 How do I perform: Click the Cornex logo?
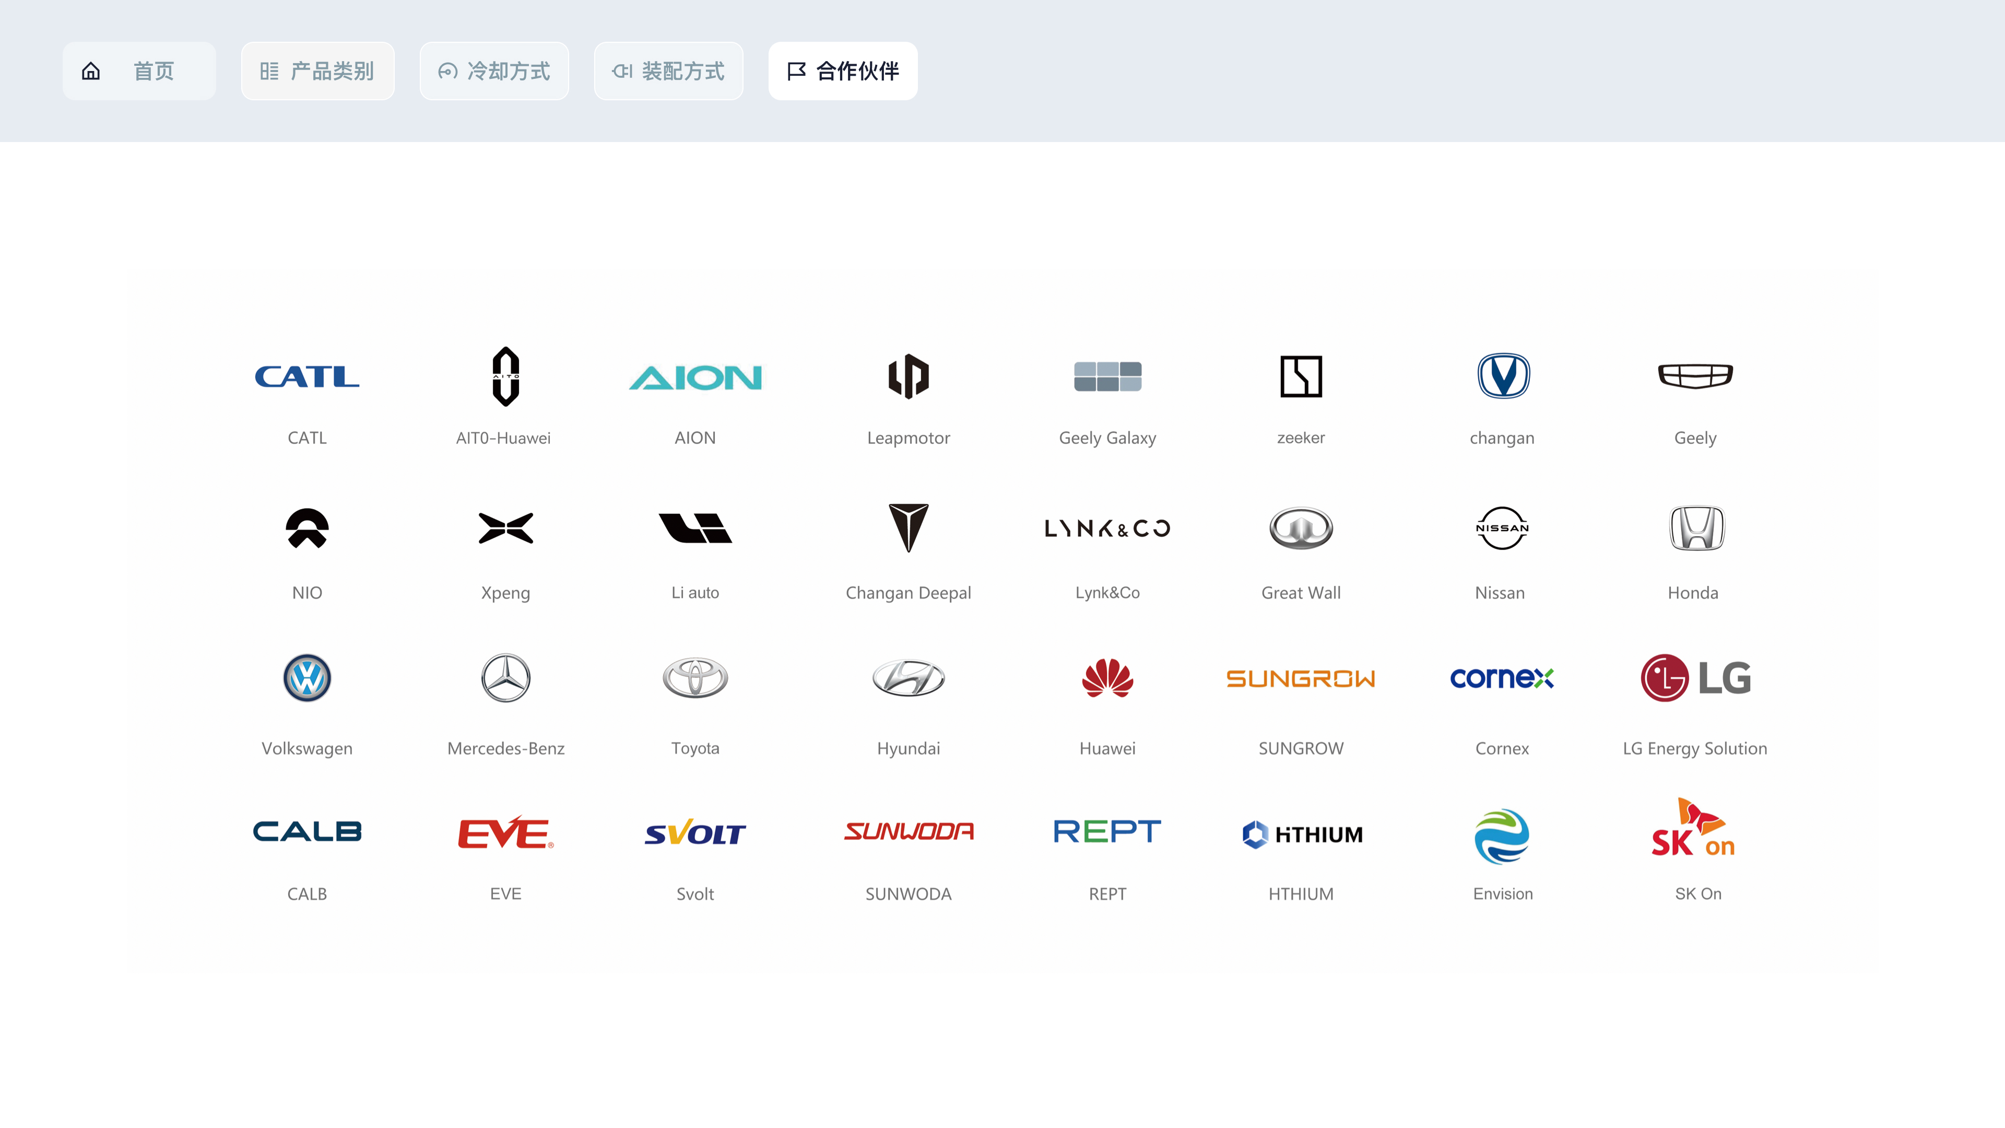coord(1502,678)
